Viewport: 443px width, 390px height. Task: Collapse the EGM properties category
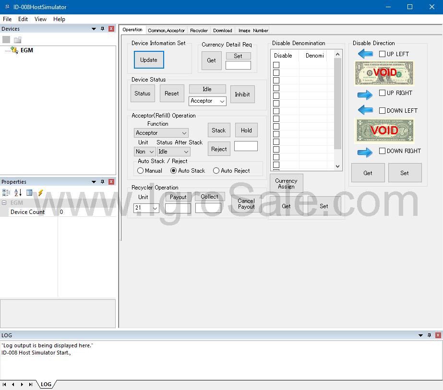pos(4,203)
